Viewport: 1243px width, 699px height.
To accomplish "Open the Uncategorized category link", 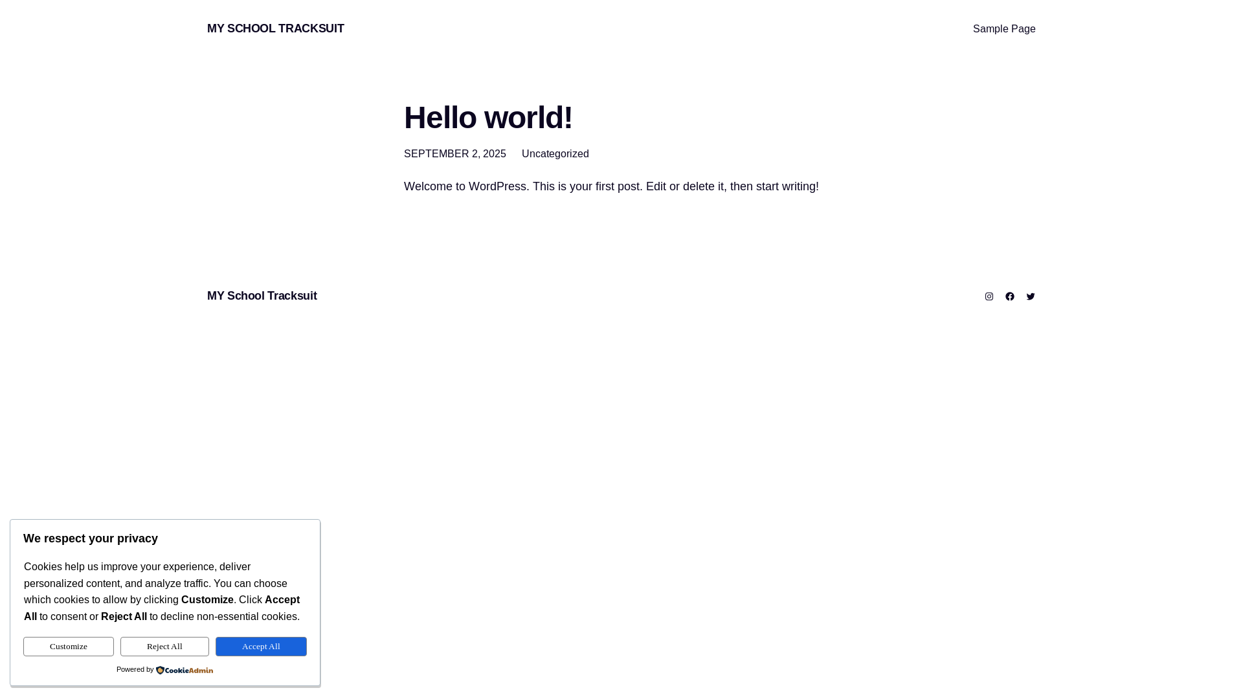I will pos(555,154).
